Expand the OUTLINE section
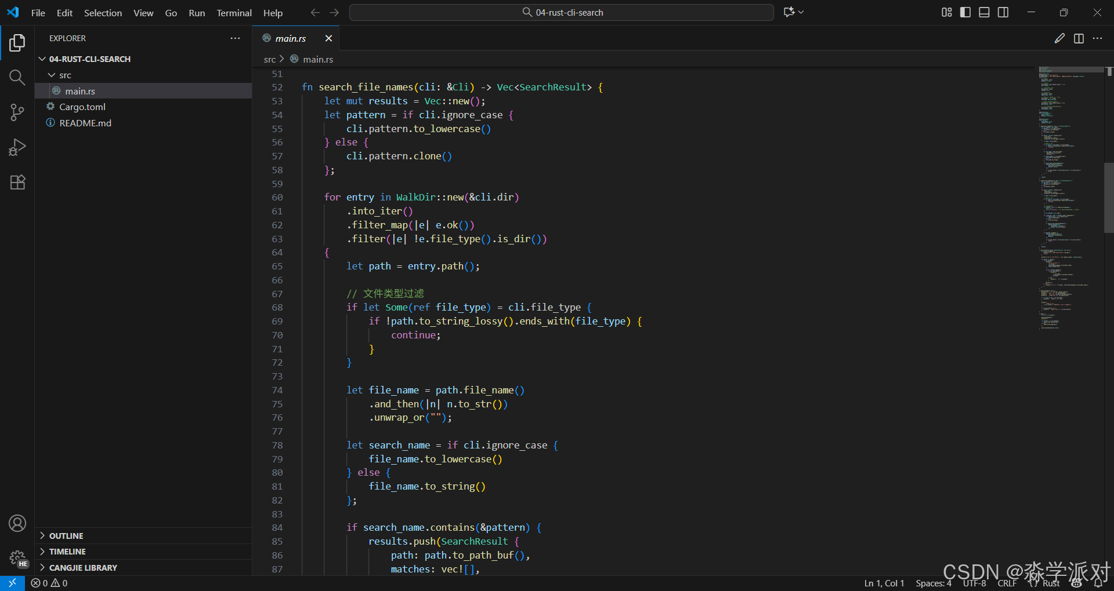Viewport: 1114px width, 591px height. pos(143,536)
